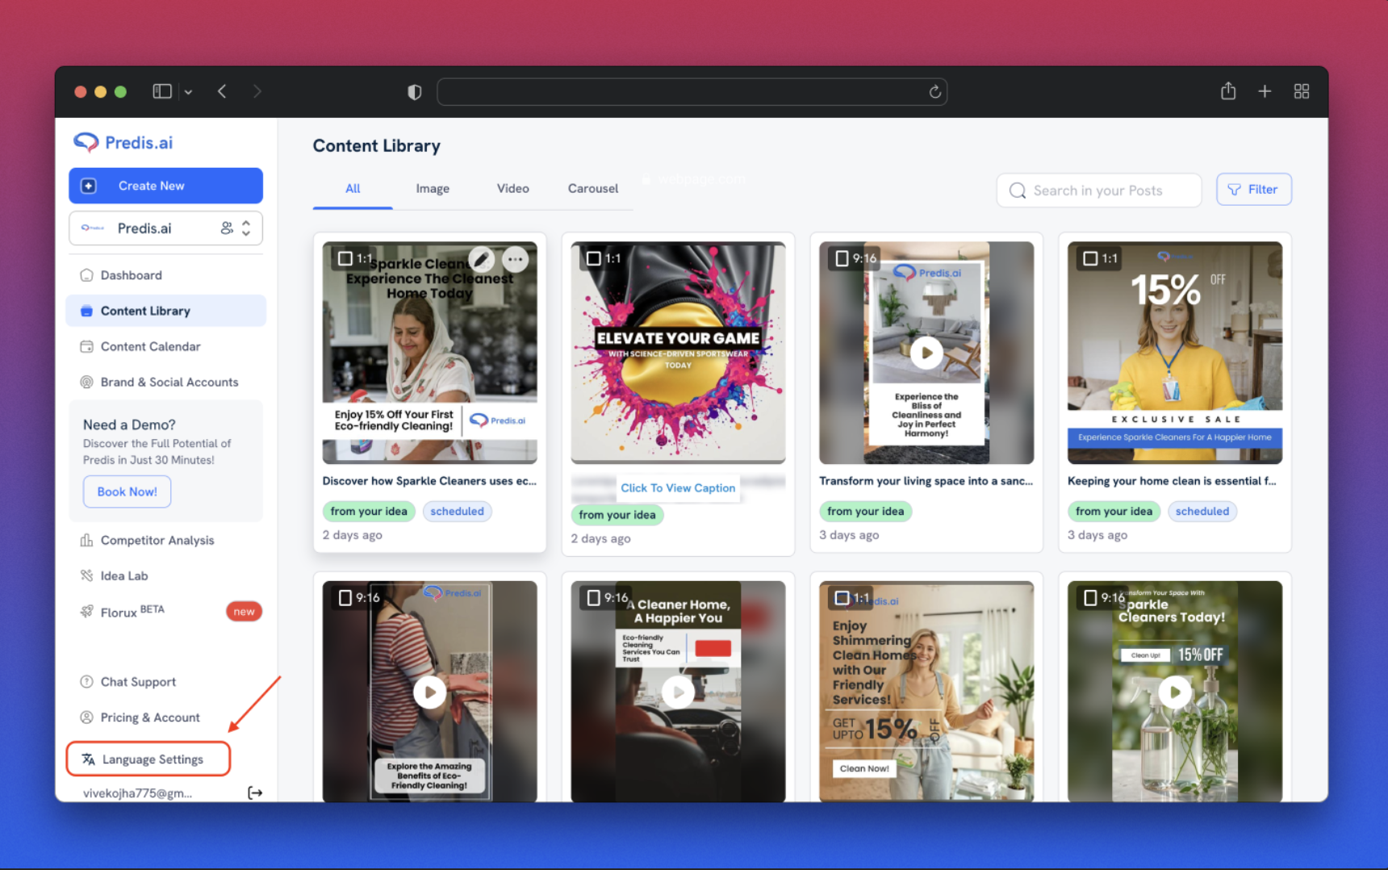1388x870 pixels.
Task: Open the Dashboard icon in sidebar
Action: tap(86, 275)
